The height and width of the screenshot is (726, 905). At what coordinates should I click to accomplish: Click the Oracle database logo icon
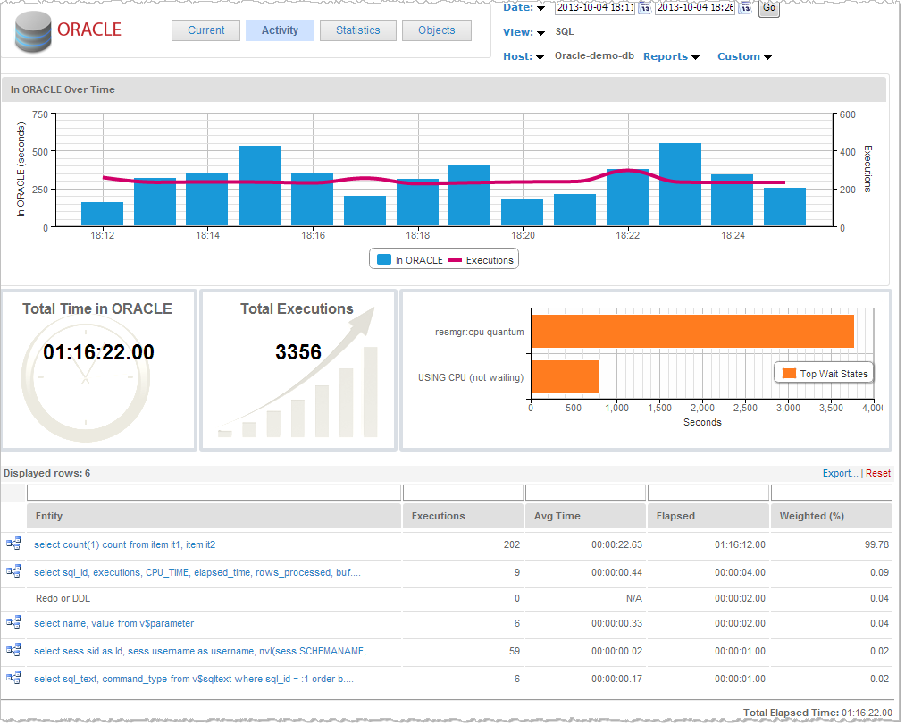click(x=33, y=32)
